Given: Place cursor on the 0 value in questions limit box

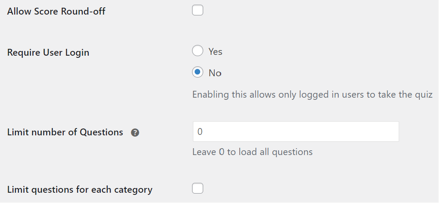Looking at the screenshot, I should coord(200,131).
